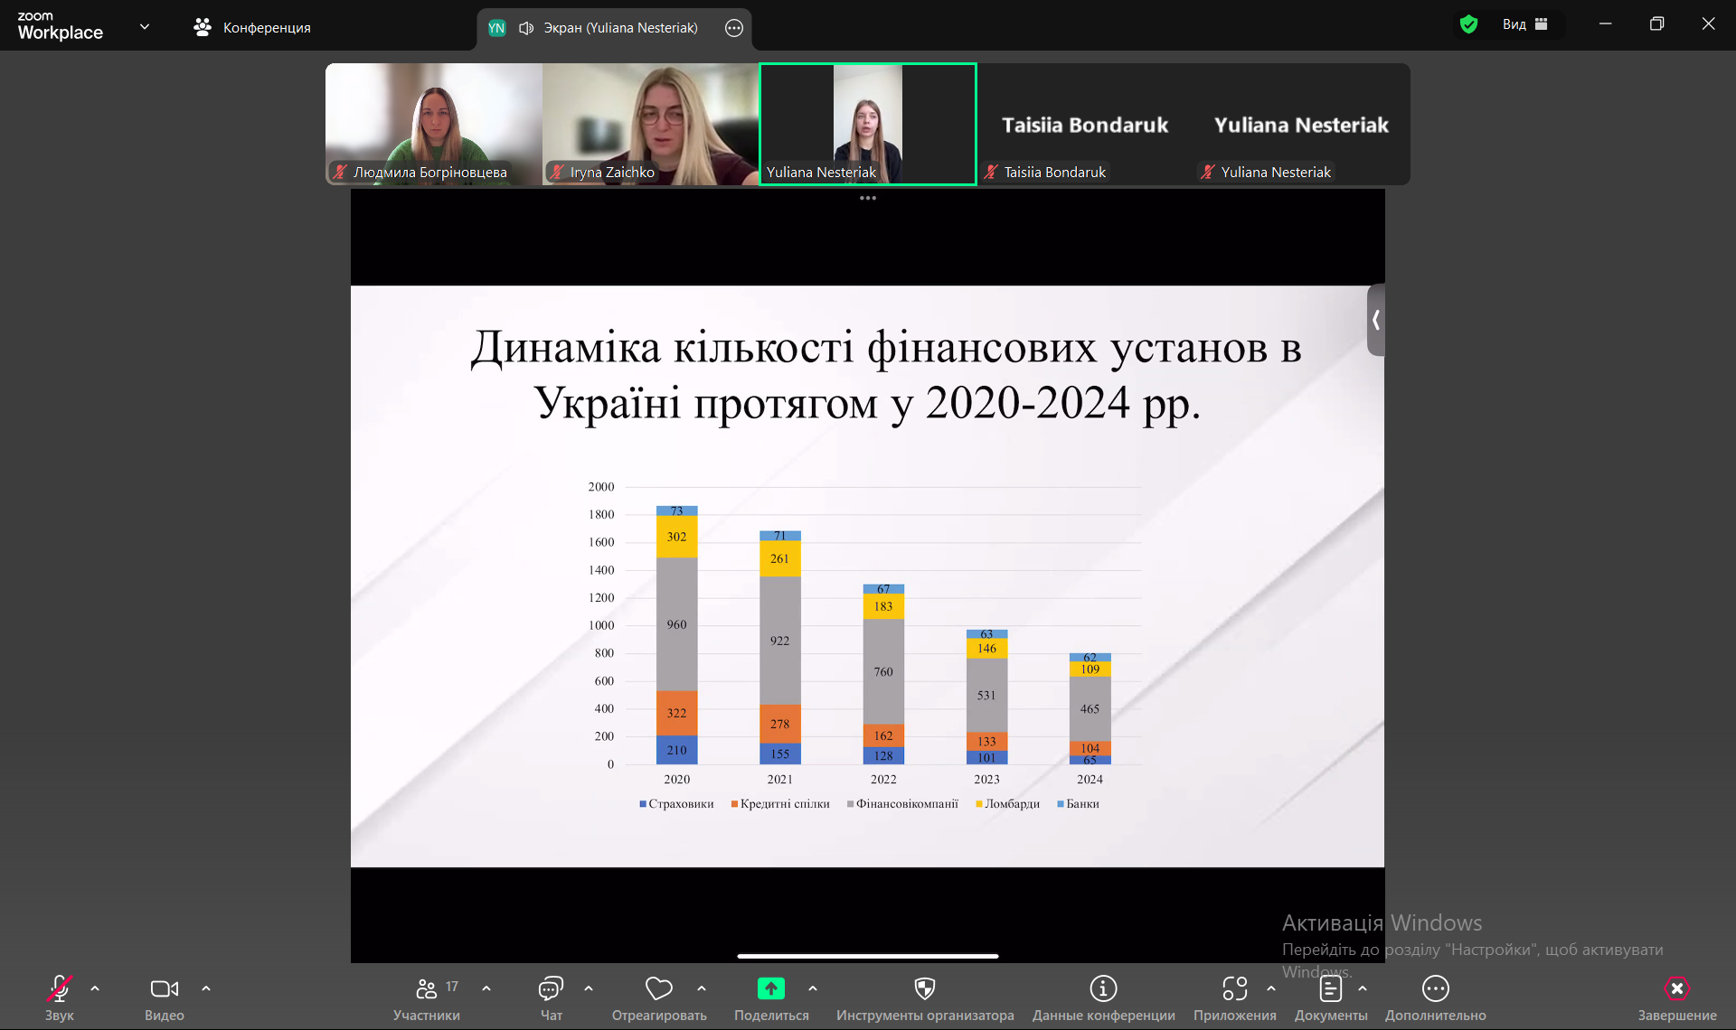Unmute the microphone in toolbar
Screen dimensions: 1736x1030
59,988
